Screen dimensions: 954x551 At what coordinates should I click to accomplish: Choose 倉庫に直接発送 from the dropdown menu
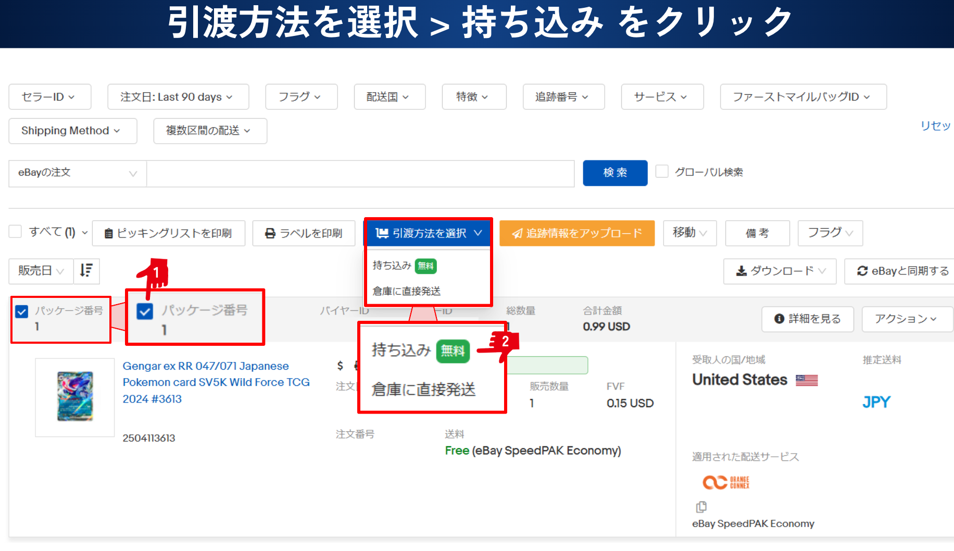406,291
